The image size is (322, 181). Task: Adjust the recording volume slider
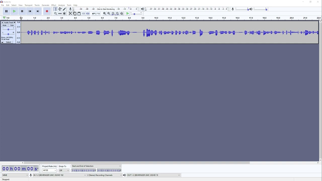pyautogui.click(x=242, y=9)
